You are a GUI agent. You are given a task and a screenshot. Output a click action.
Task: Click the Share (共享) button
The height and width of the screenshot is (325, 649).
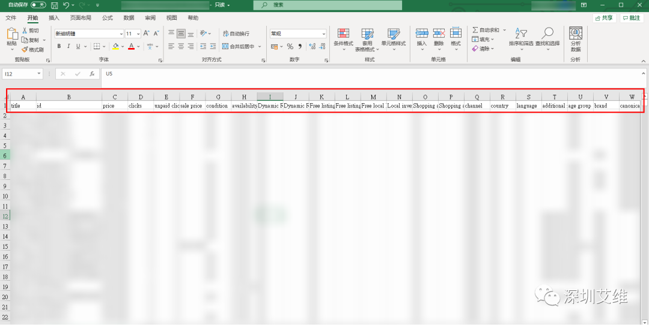point(605,18)
